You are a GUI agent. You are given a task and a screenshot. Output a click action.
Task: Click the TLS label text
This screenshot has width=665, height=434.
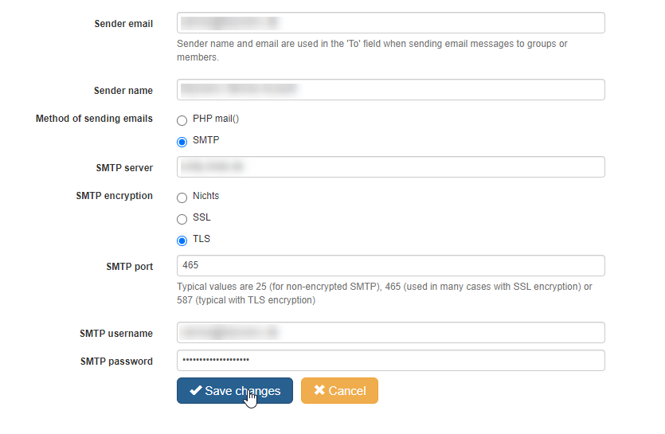pos(201,239)
